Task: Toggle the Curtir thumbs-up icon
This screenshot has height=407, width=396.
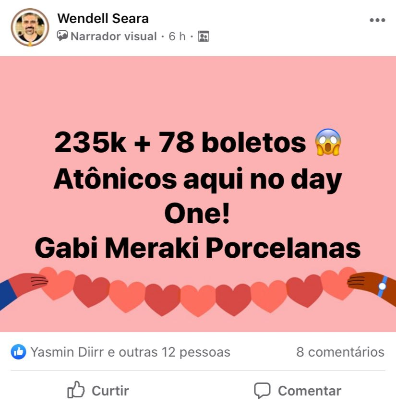Action: 76,390
